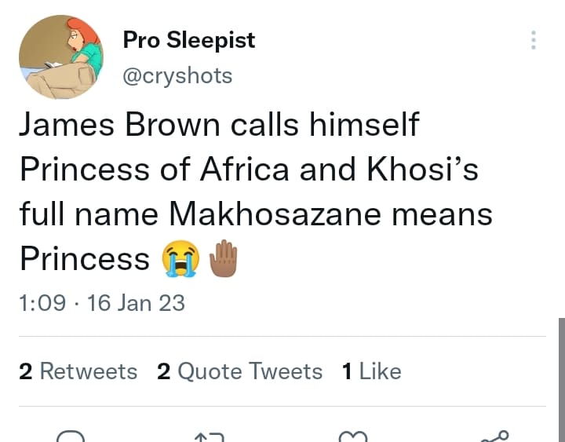Click the word Makhosazane in tweet
Screen dimensions: 565x442
click(x=275, y=214)
